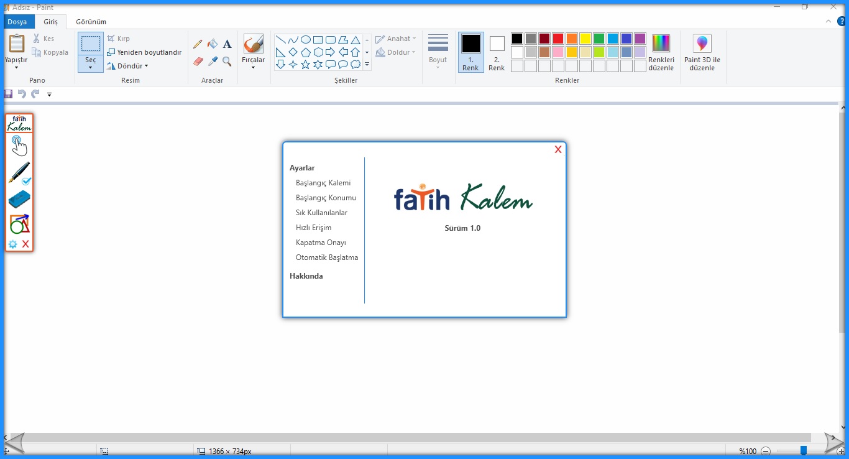
Task: Select the Color picker eyedropper tool
Action: 213,61
